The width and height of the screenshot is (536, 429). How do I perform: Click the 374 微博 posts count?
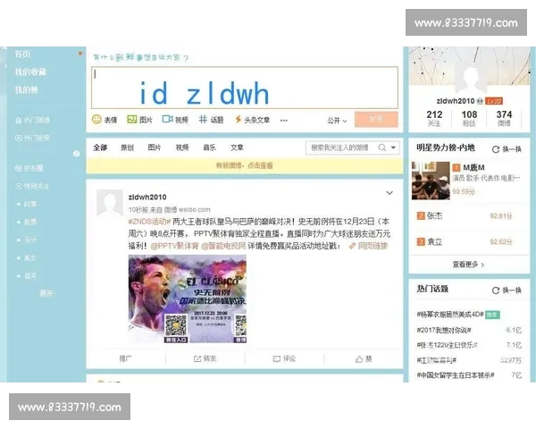tap(504, 118)
